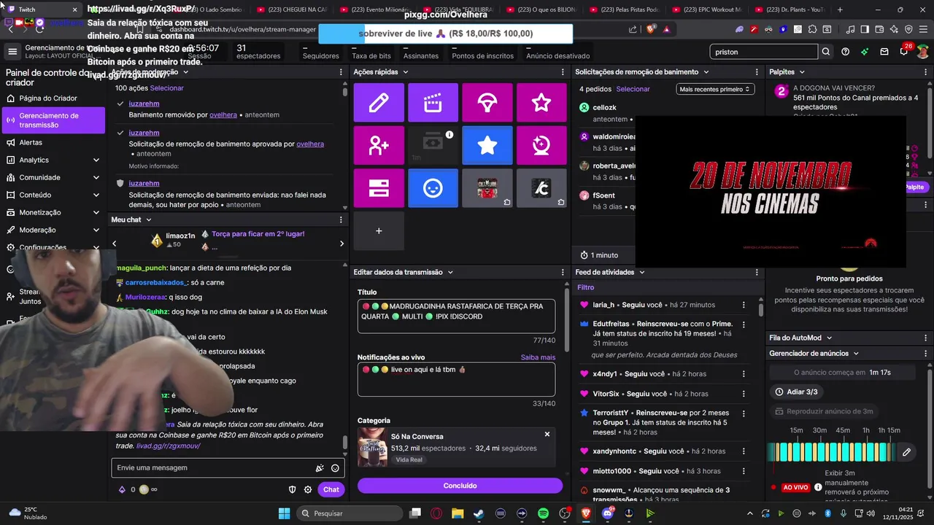Open more options for Feed de atividades panel
Screen dimensions: 934x525
click(756, 272)
